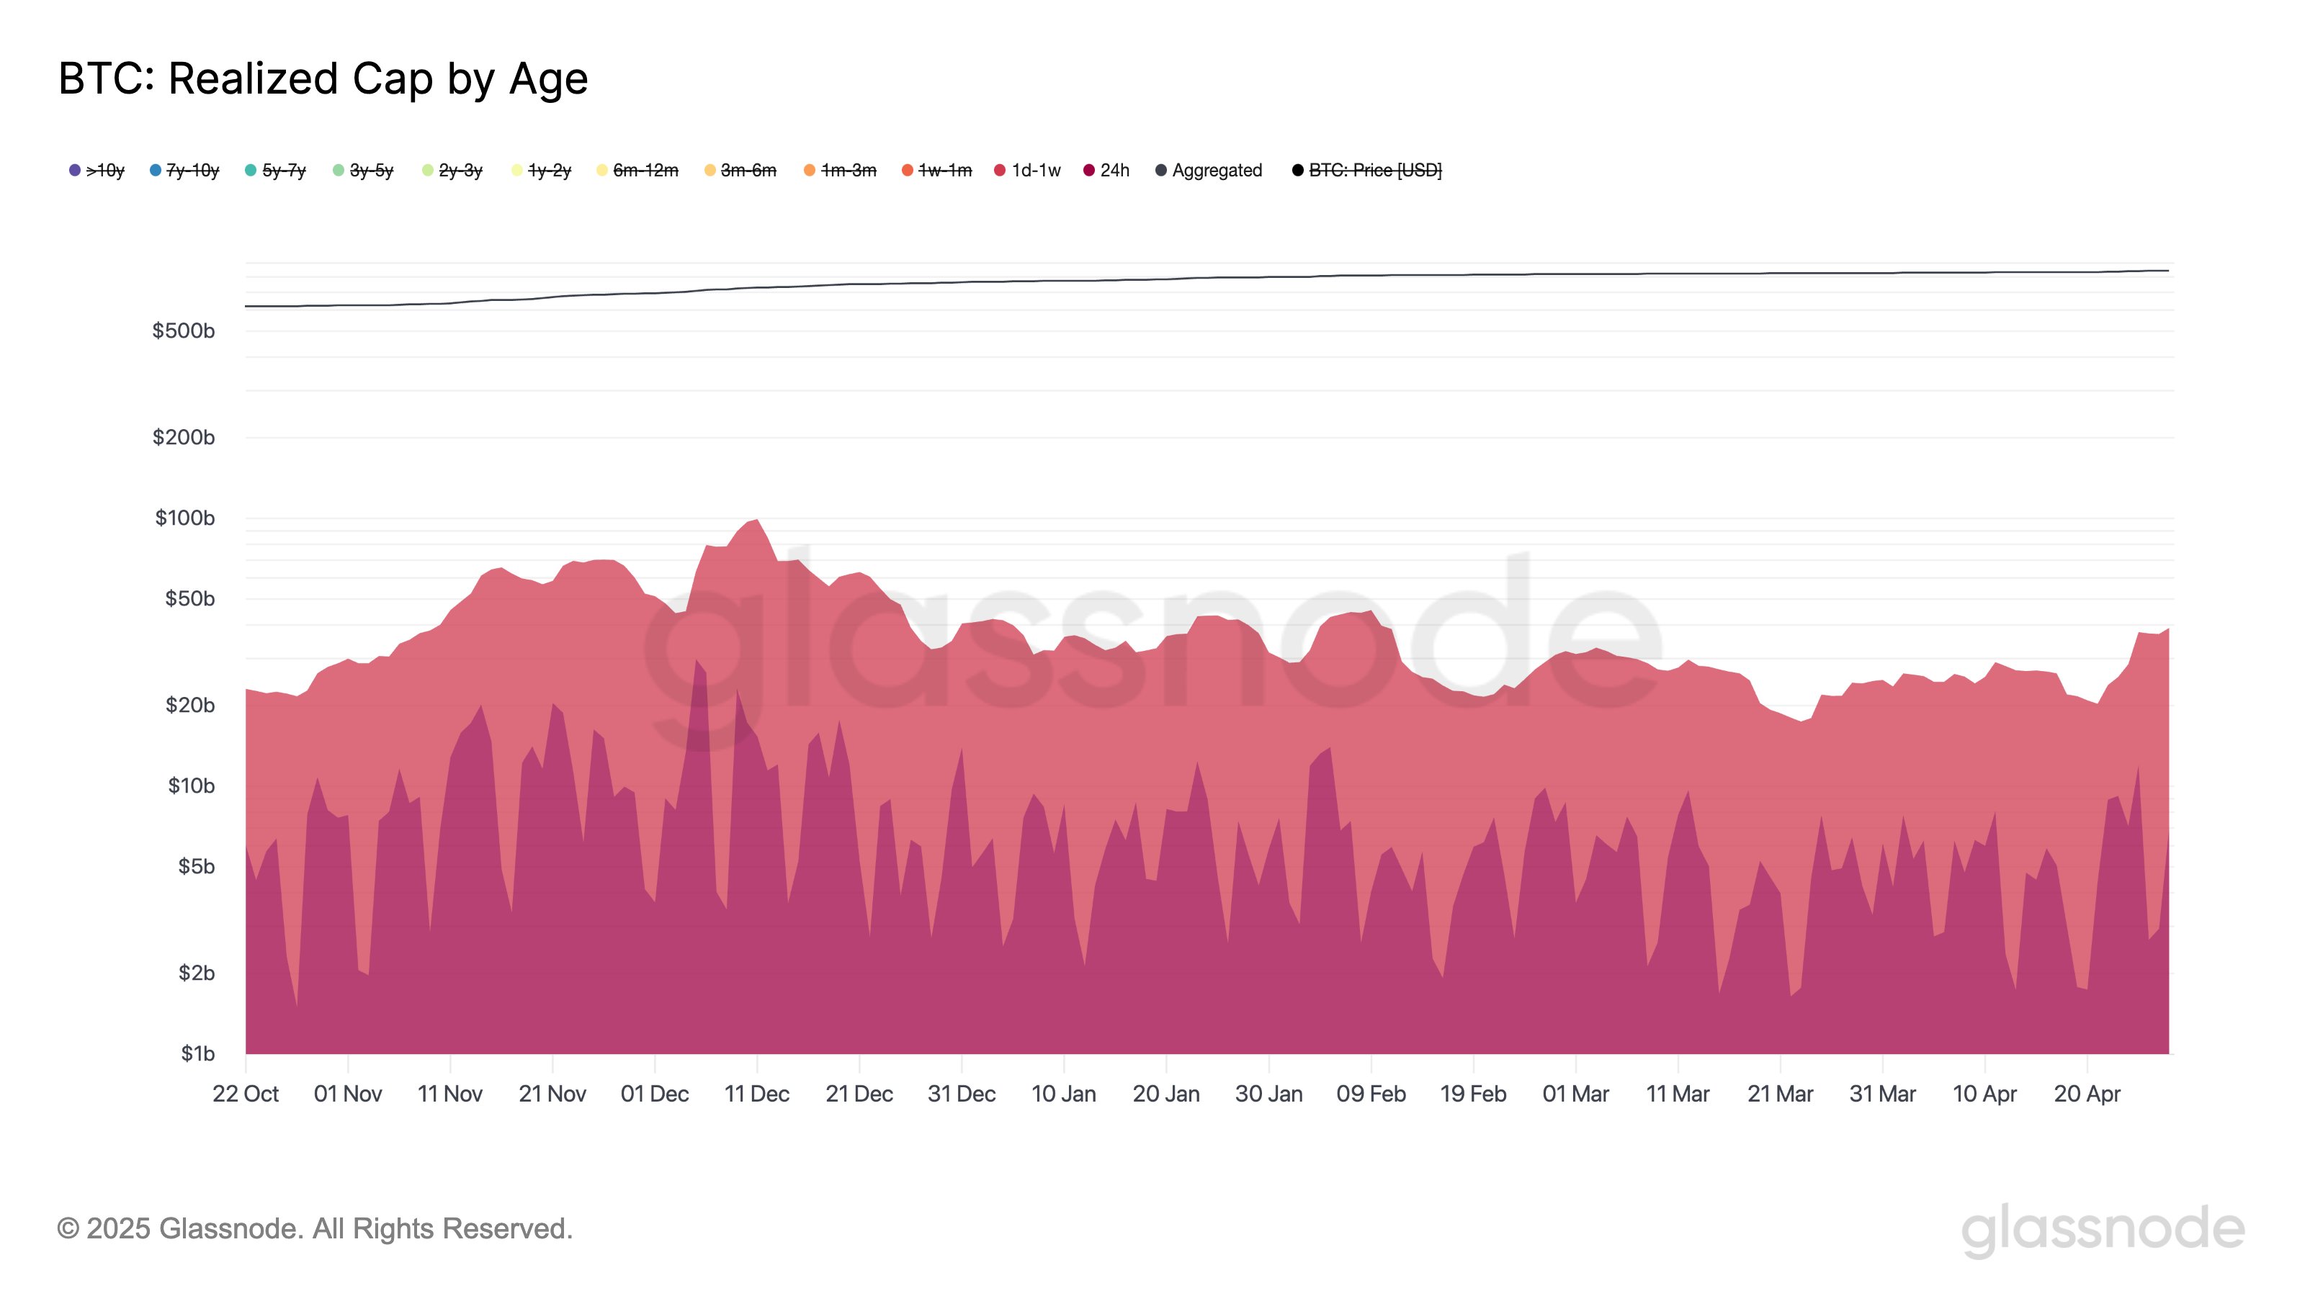Click the $100b y-axis label
This screenshot has height=1296, width=2305.
click(x=184, y=518)
